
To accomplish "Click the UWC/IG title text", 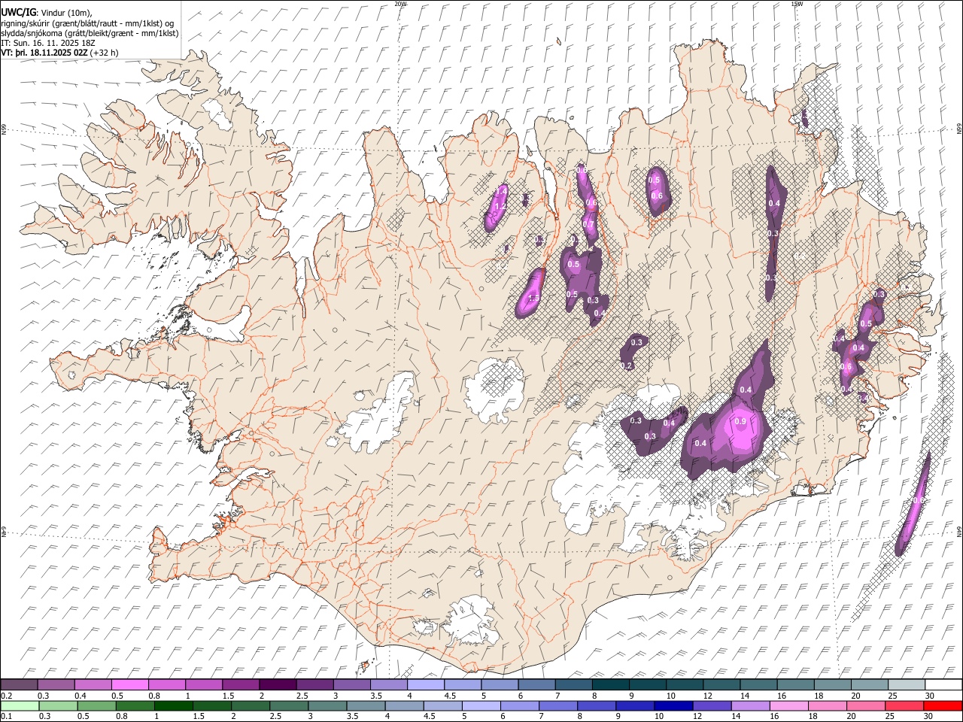I will [x=18, y=13].
